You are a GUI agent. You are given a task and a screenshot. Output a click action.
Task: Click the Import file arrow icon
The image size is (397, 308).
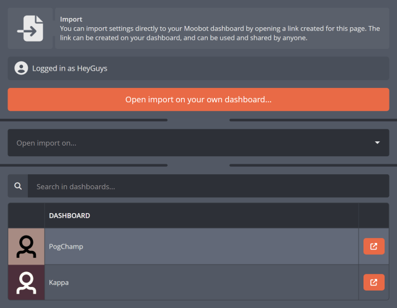click(30, 29)
